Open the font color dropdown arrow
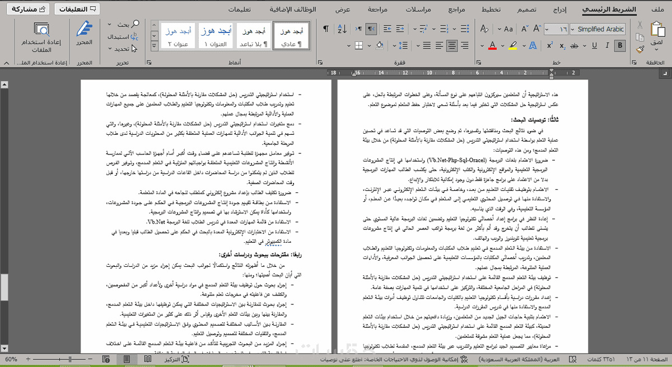 482,46
